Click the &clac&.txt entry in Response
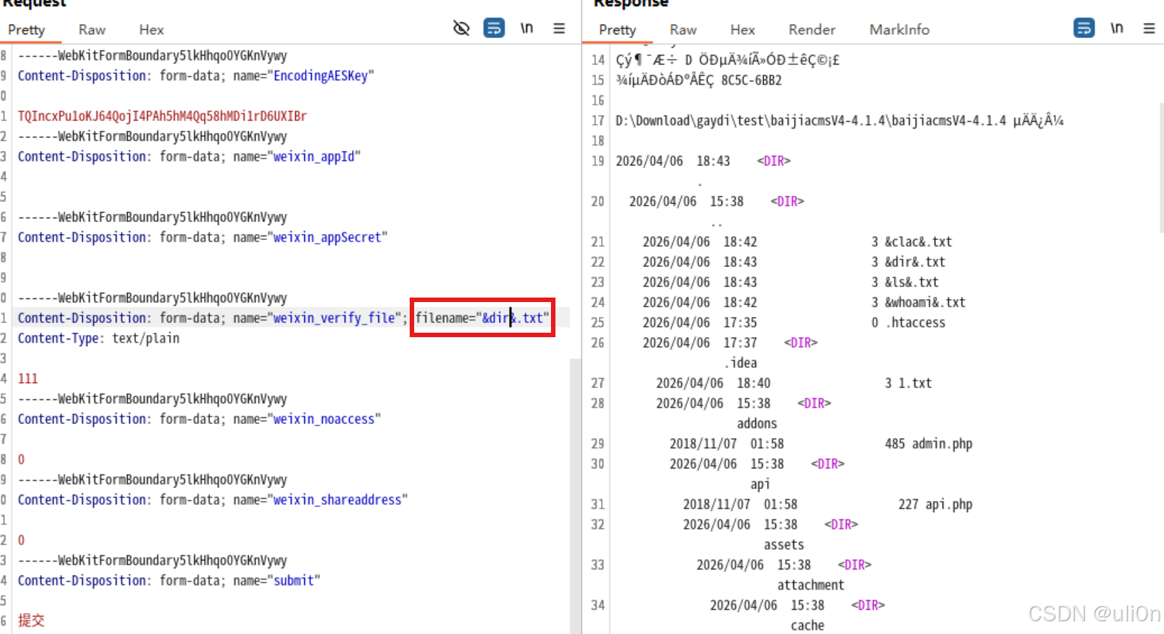Viewport: 1164px width, 634px height. [x=919, y=241]
